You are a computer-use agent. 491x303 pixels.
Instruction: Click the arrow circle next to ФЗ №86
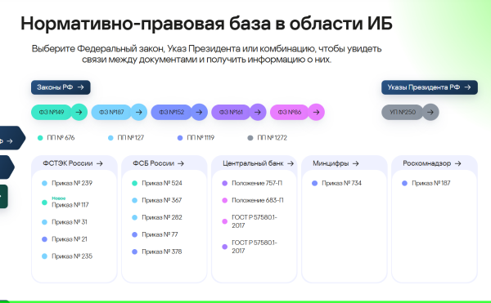(x=316, y=112)
